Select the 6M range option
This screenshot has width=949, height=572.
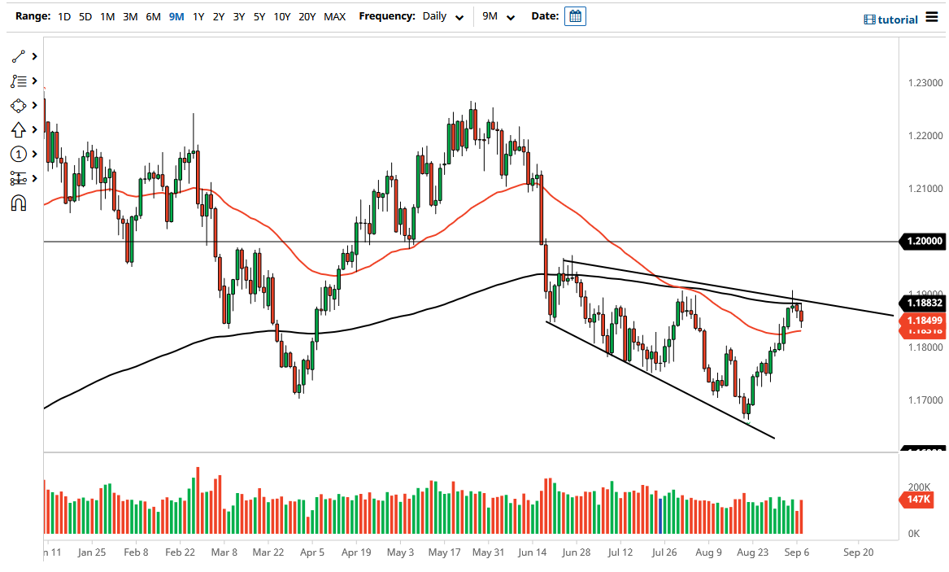153,16
